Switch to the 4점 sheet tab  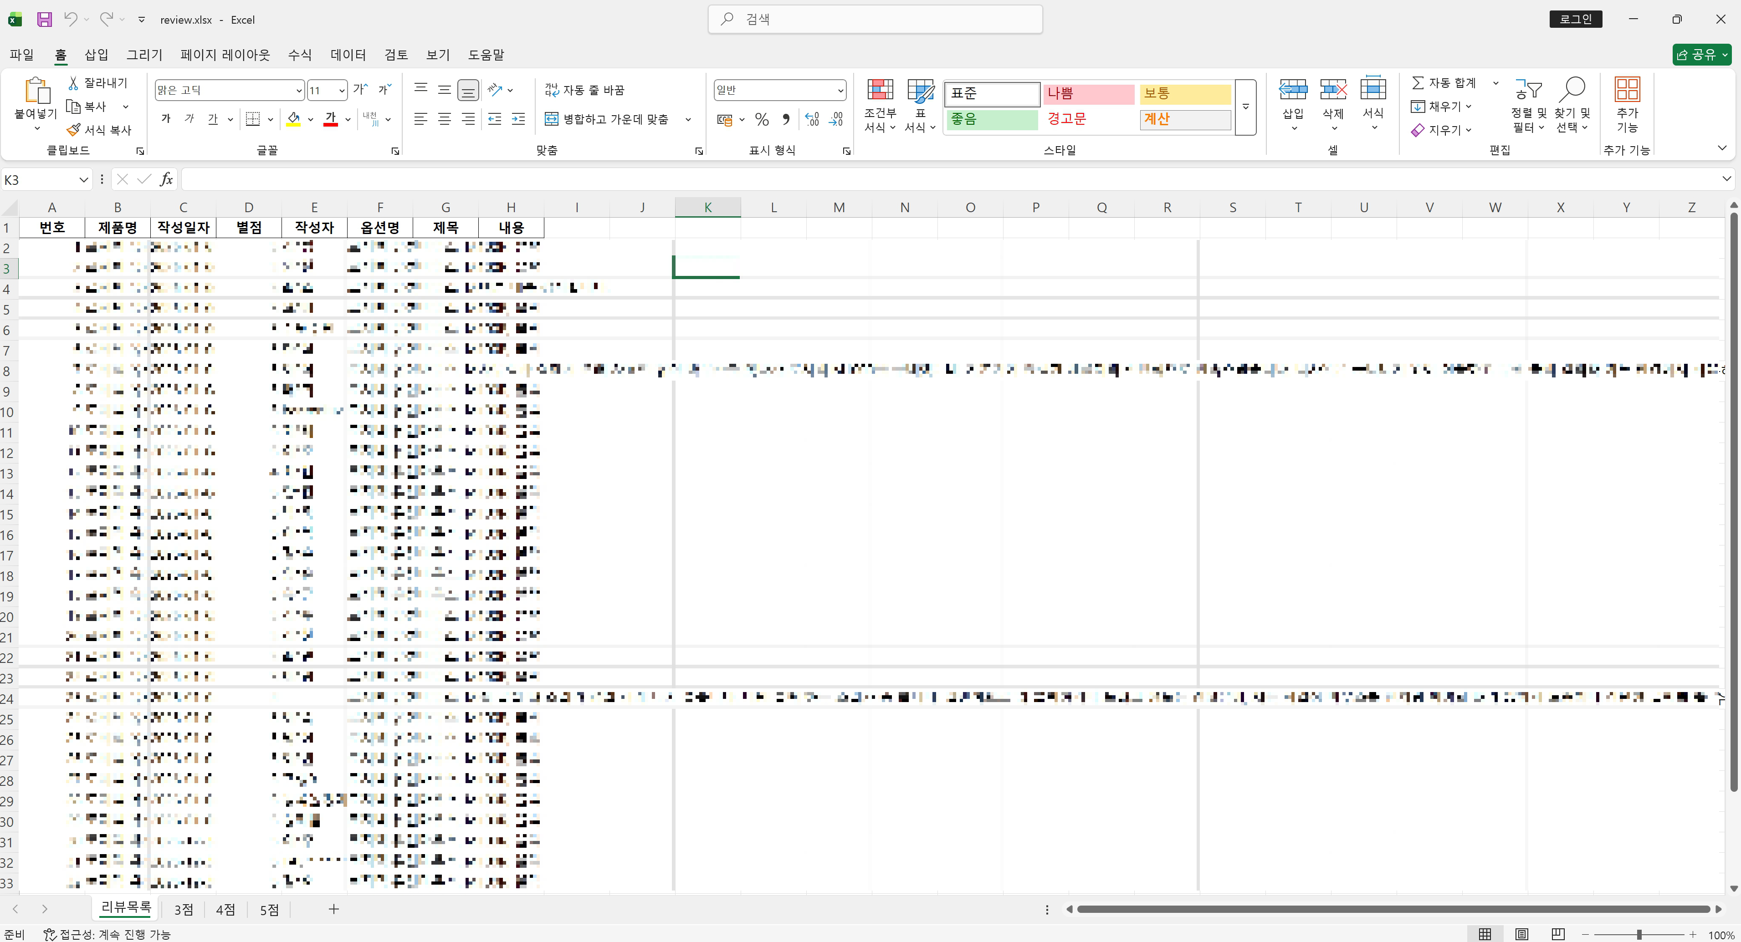pos(225,910)
